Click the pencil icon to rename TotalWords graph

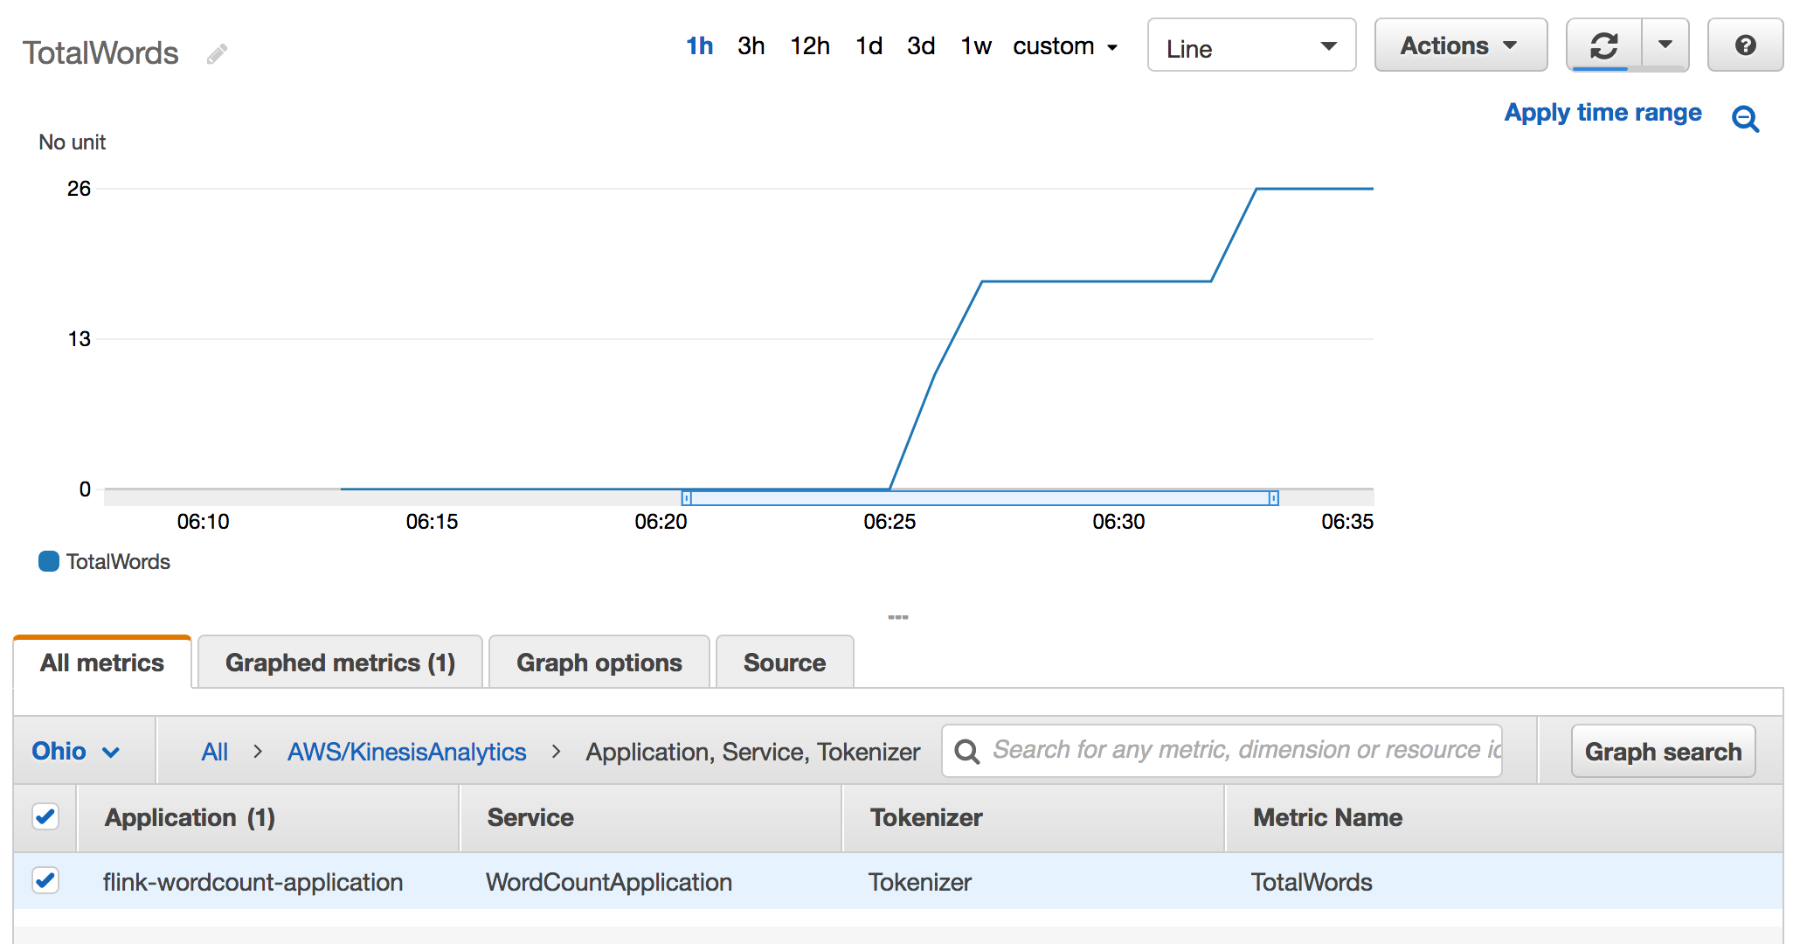click(217, 54)
